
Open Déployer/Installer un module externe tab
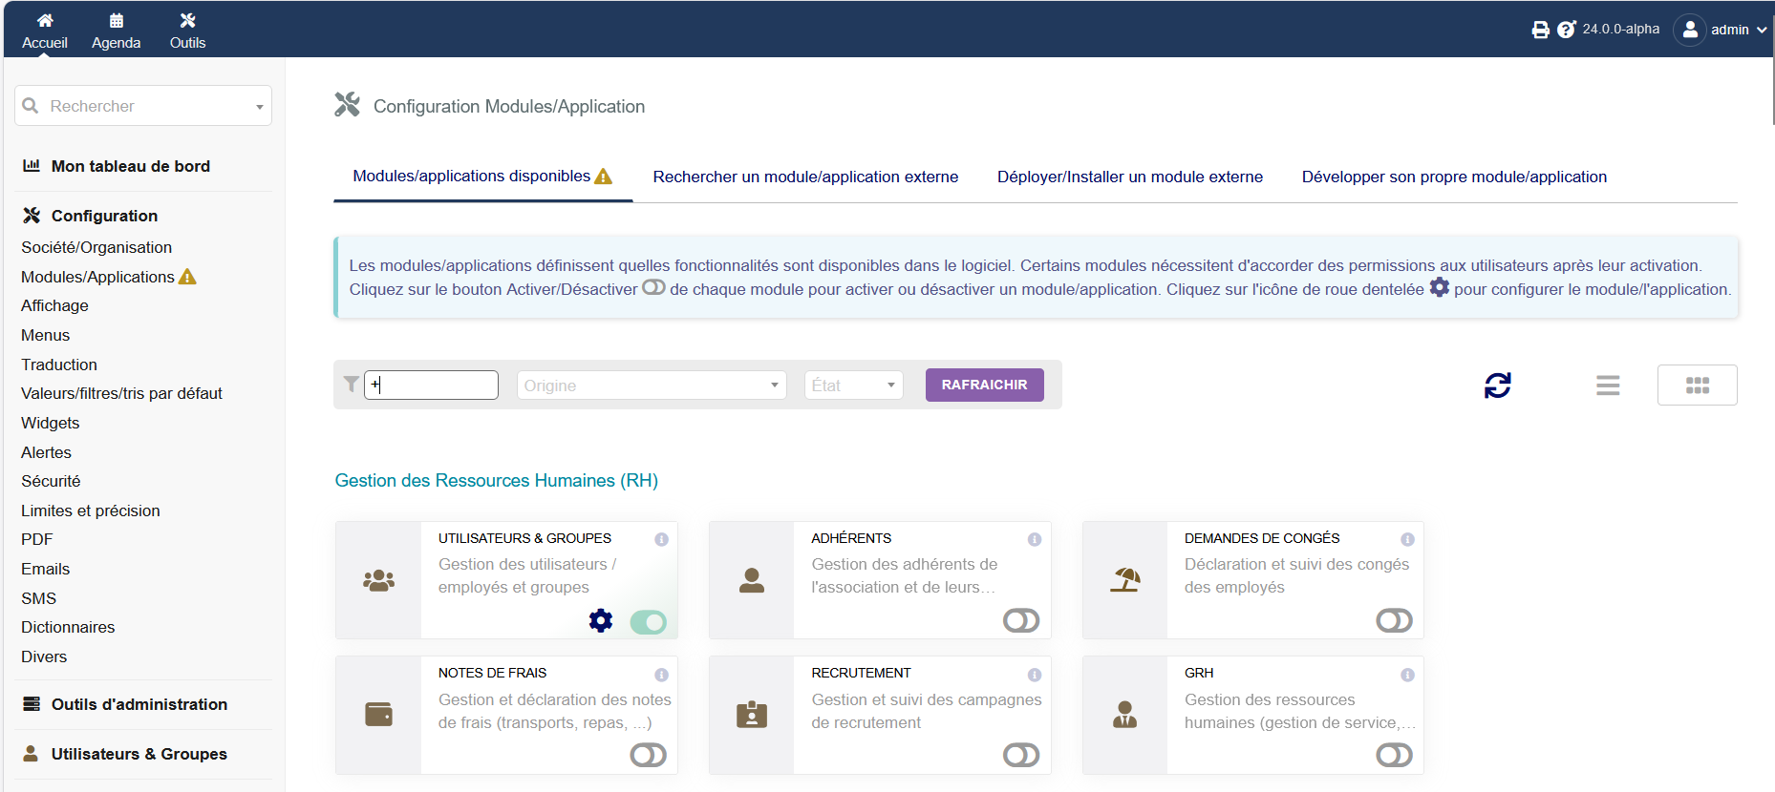point(1130,177)
